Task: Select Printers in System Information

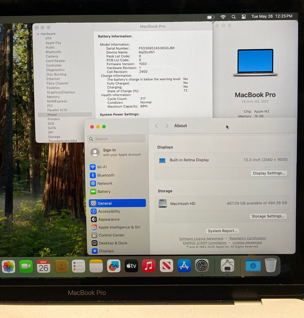Action: point(54,119)
